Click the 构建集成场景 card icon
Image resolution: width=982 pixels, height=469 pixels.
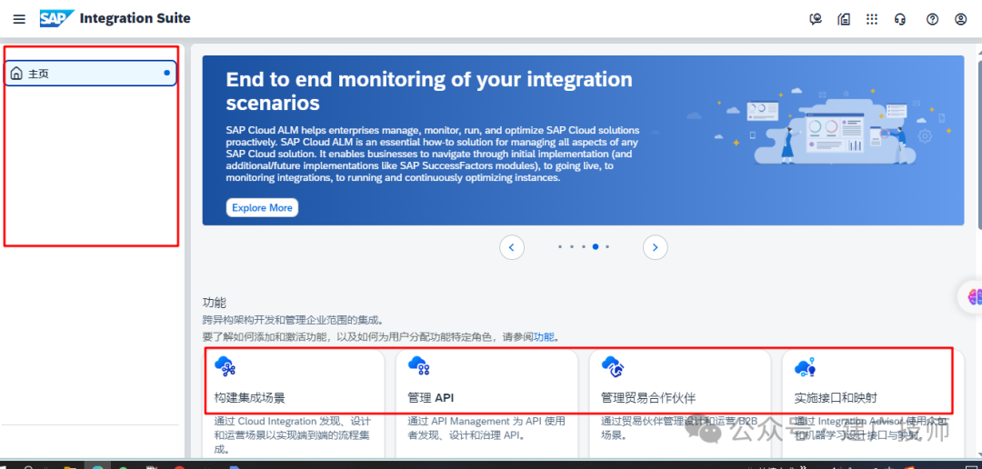click(x=225, y=365)
